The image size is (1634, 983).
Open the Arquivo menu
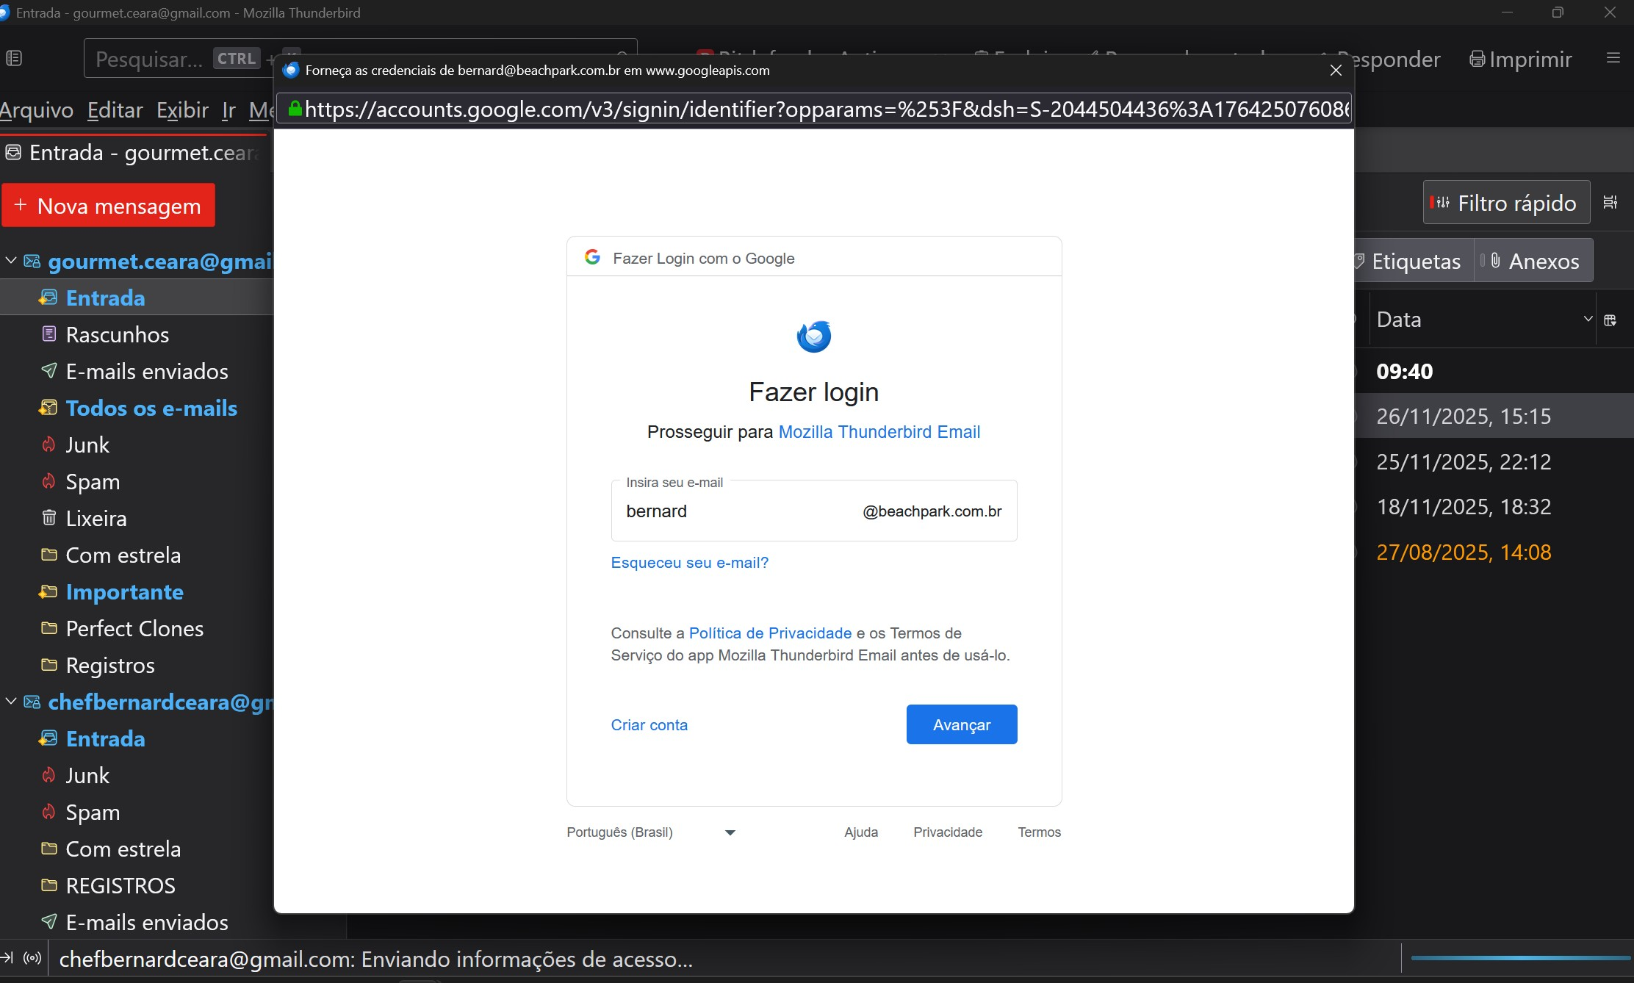pos(37,110)
